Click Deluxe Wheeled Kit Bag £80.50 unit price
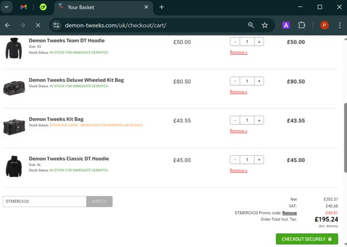This screenshot has height=247, width=347. (x=182, y=82)
